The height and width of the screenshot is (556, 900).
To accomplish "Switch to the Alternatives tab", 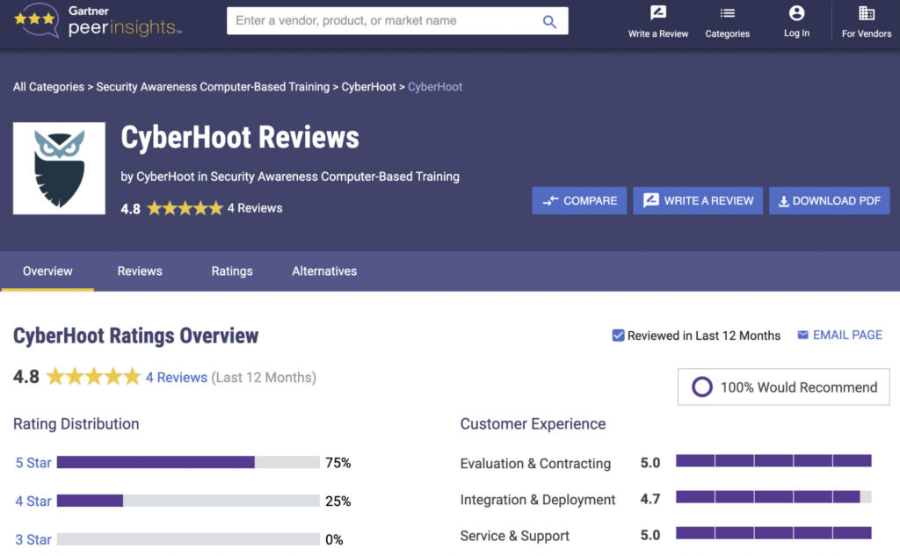I will click(x=324, y=271).
